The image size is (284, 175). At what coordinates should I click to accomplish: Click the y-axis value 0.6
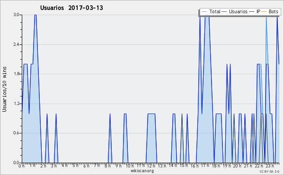point(17,133)
